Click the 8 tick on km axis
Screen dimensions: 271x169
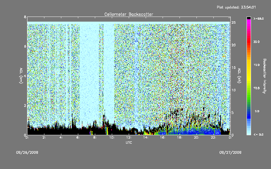(25, 17)
